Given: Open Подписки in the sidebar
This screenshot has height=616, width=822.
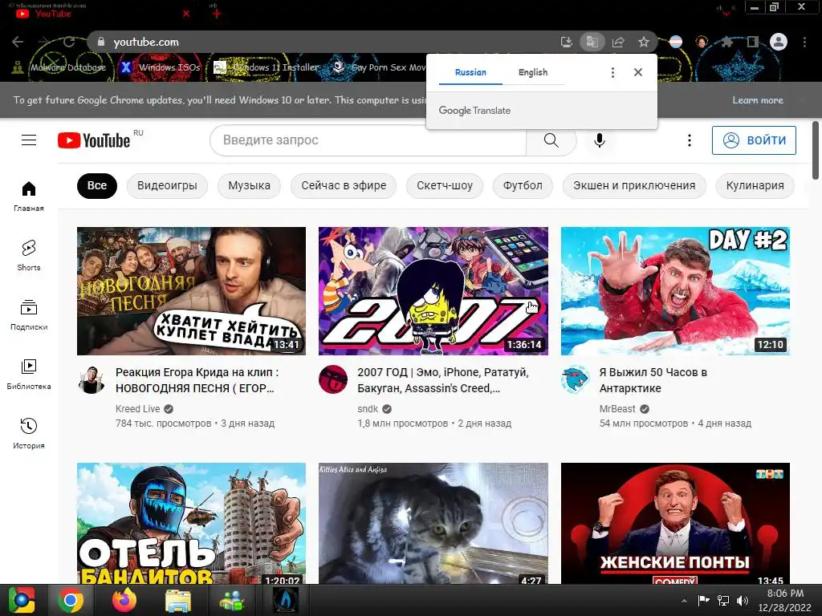Looking at the screenshot, I should pyautogui.click(x=29, y=314).
